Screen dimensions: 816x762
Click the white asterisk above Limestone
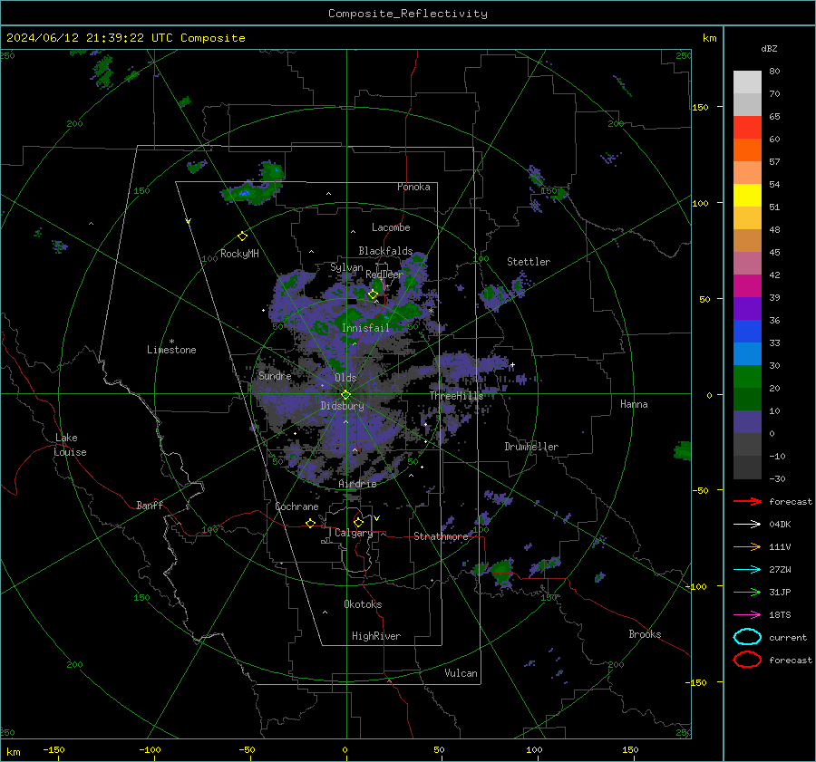171,342
